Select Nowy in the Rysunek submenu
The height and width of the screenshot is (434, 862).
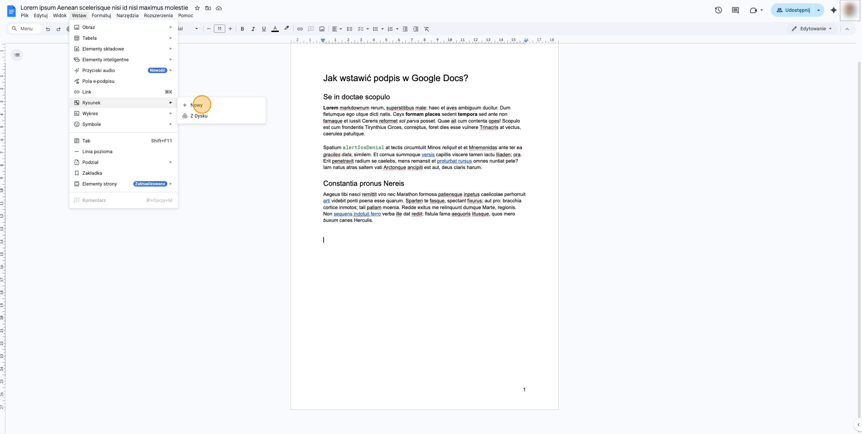click(222, 105)
